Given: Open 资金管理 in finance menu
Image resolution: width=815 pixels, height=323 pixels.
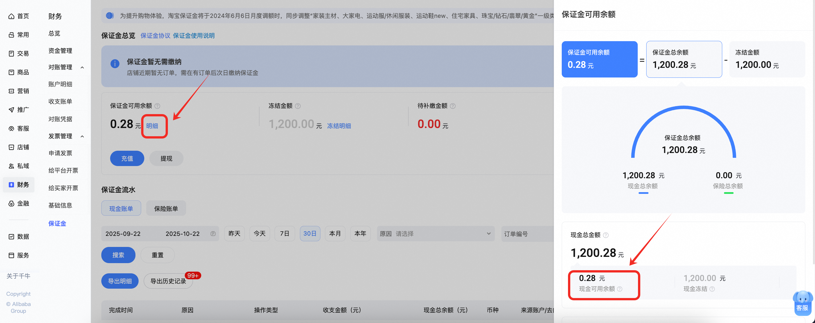Looking at the screenshot, I should (x=60, y=51).
